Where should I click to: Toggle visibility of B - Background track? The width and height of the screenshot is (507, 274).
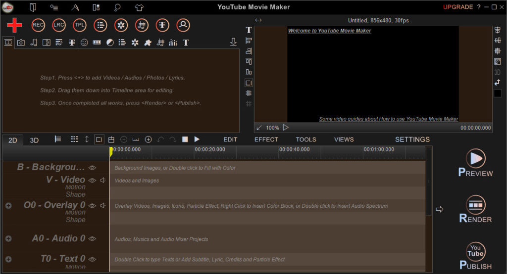[92, 167]
